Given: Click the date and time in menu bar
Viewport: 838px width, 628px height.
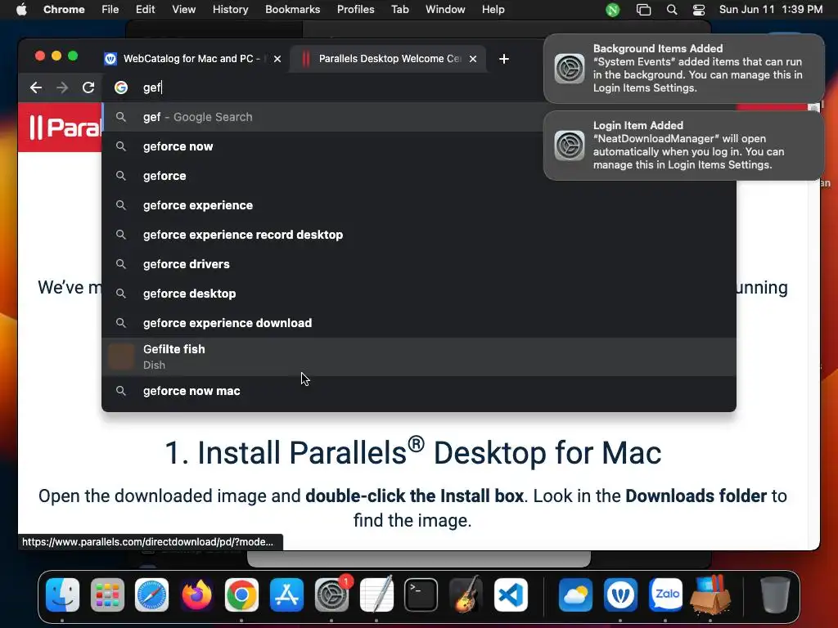Looking at the screenshot, I should point(771,9).
